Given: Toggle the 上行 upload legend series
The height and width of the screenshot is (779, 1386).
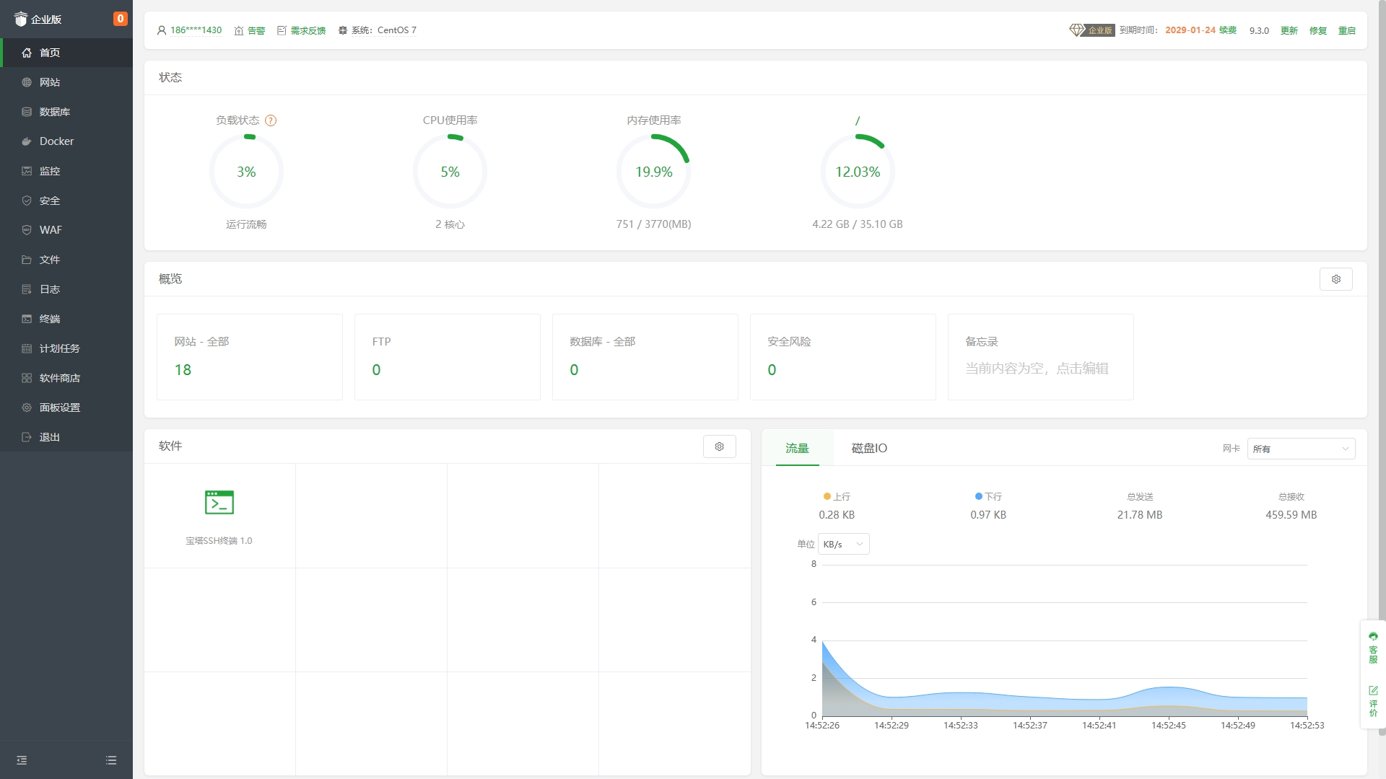Looking at the screenshot, I should point(837,497).
